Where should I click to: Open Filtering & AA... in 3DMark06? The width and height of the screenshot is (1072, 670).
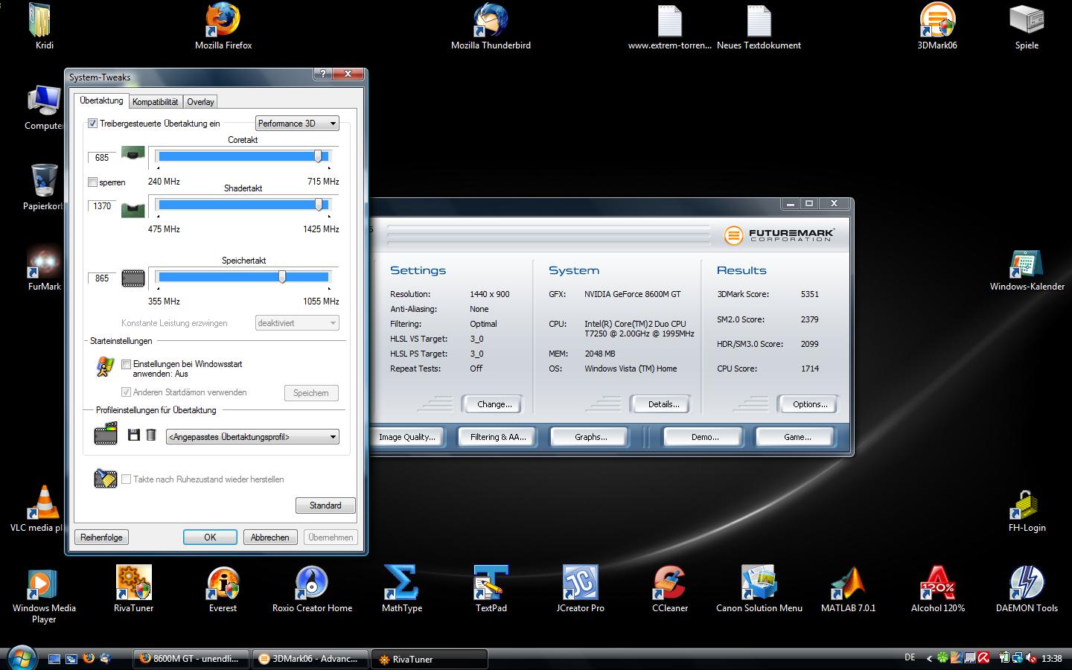pos(498,437)
